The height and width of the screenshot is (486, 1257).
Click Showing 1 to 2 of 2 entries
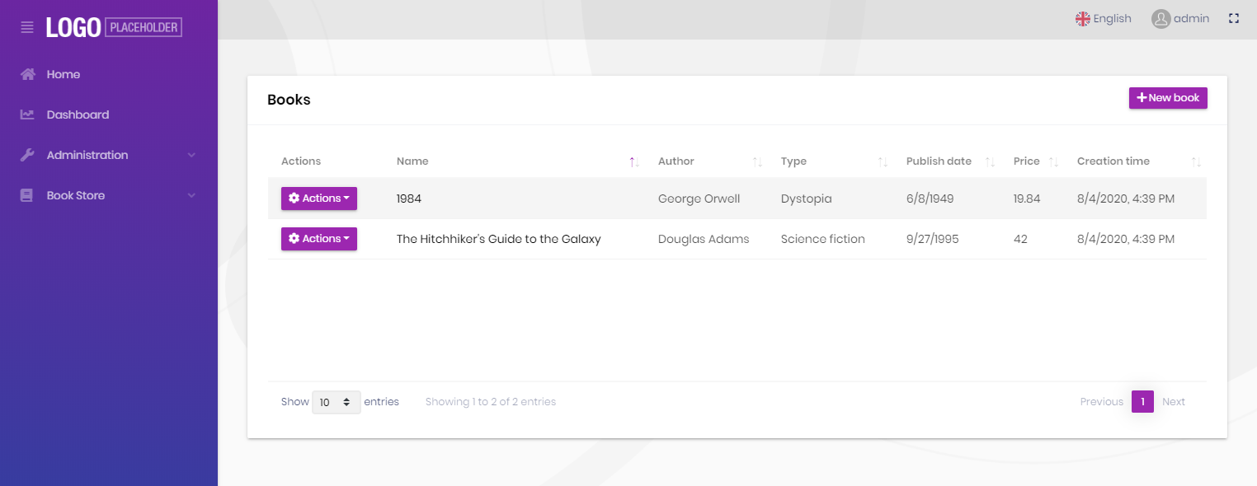(x=490, y=402)
